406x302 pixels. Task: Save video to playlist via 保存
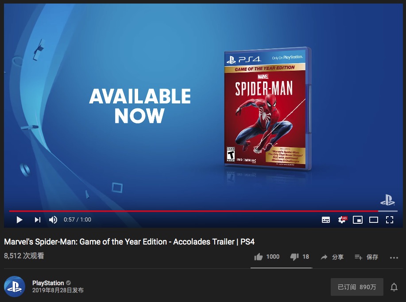point(367,257)
